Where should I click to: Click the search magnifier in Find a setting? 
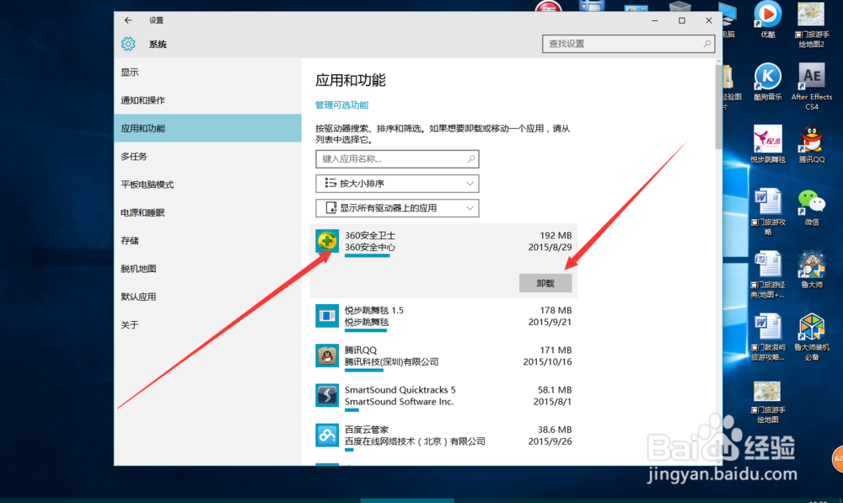[x=706, y=44]
